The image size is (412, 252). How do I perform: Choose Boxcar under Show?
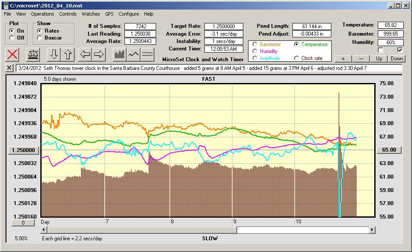pyautogui.click(x=39, y=38)
